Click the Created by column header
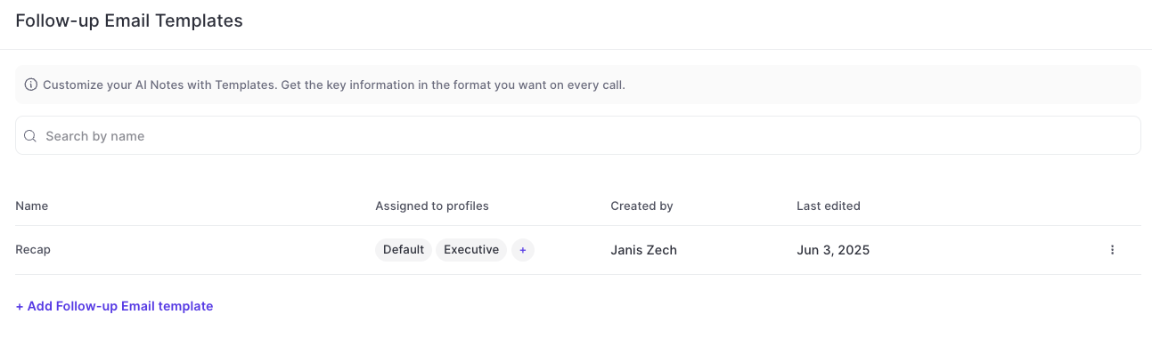The width and height of the screenshot is (1152, 355). coord(641,206)
